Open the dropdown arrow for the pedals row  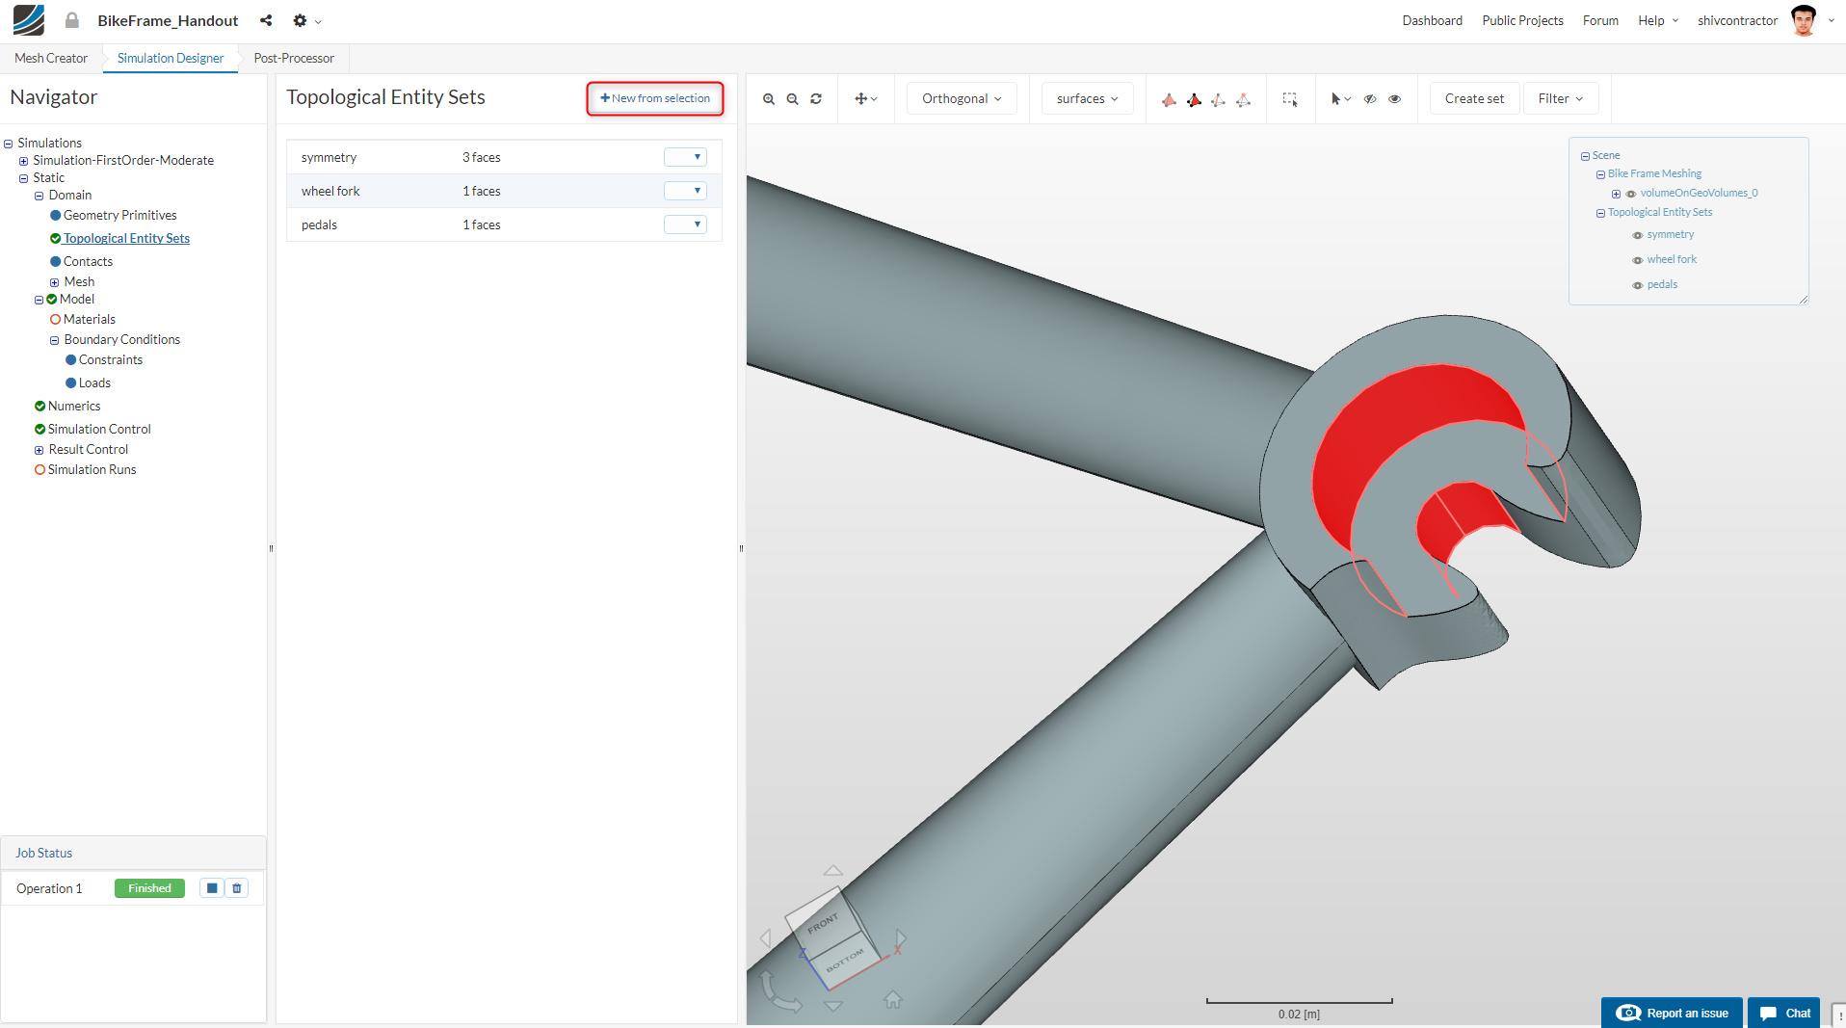point(685,224)
